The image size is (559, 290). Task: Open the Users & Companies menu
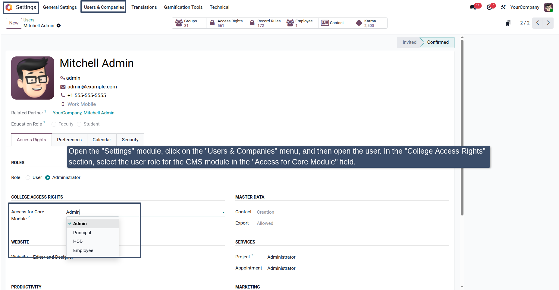[104, 7]
